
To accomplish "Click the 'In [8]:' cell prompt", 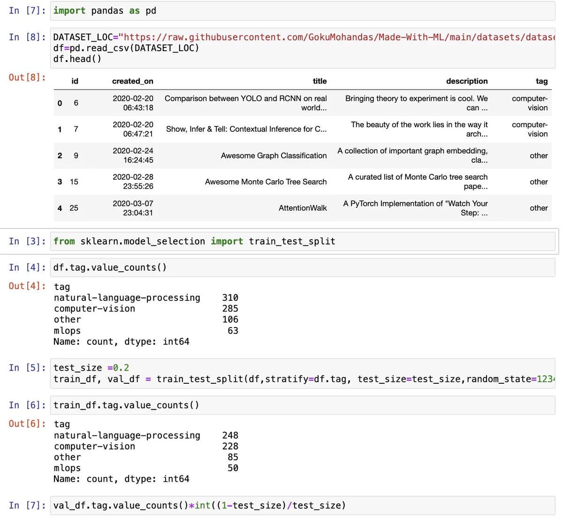I will click(x=27, y=37).
